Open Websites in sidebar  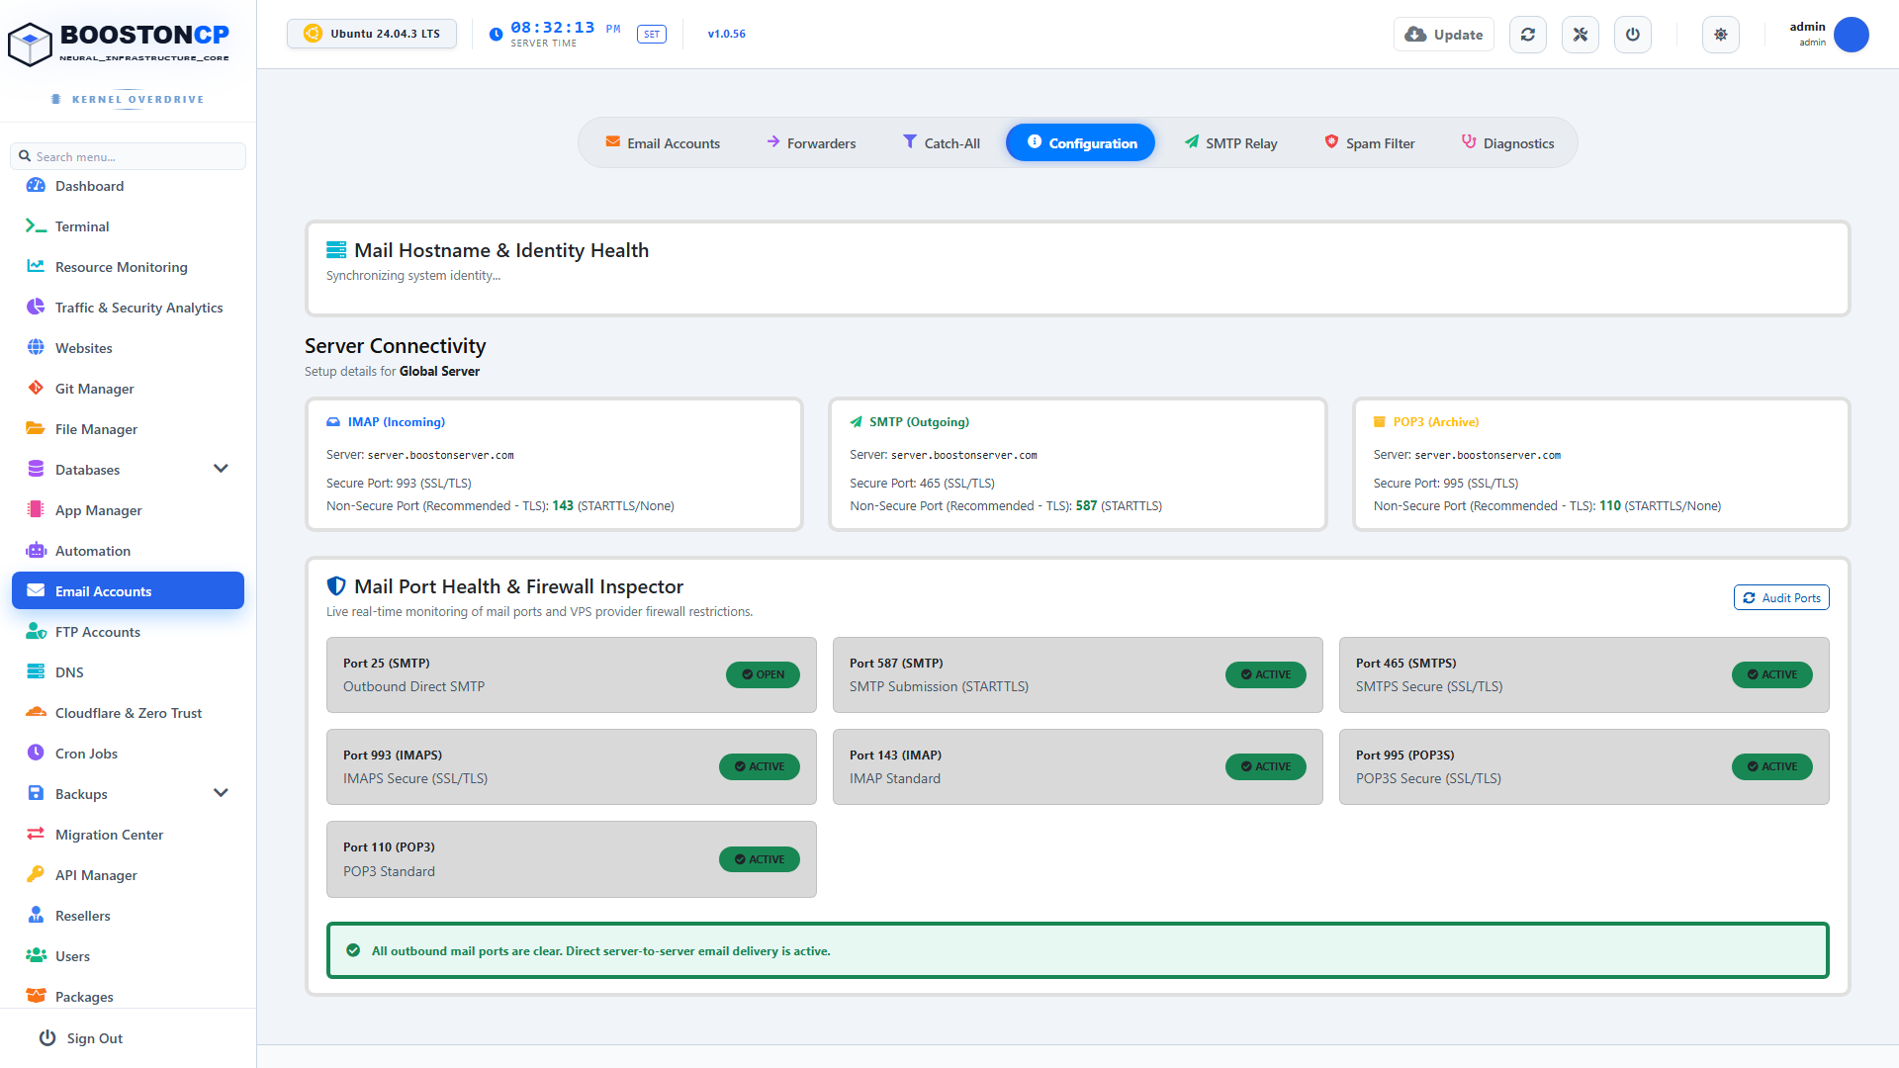pyautogui.click(x=128, y=348)
